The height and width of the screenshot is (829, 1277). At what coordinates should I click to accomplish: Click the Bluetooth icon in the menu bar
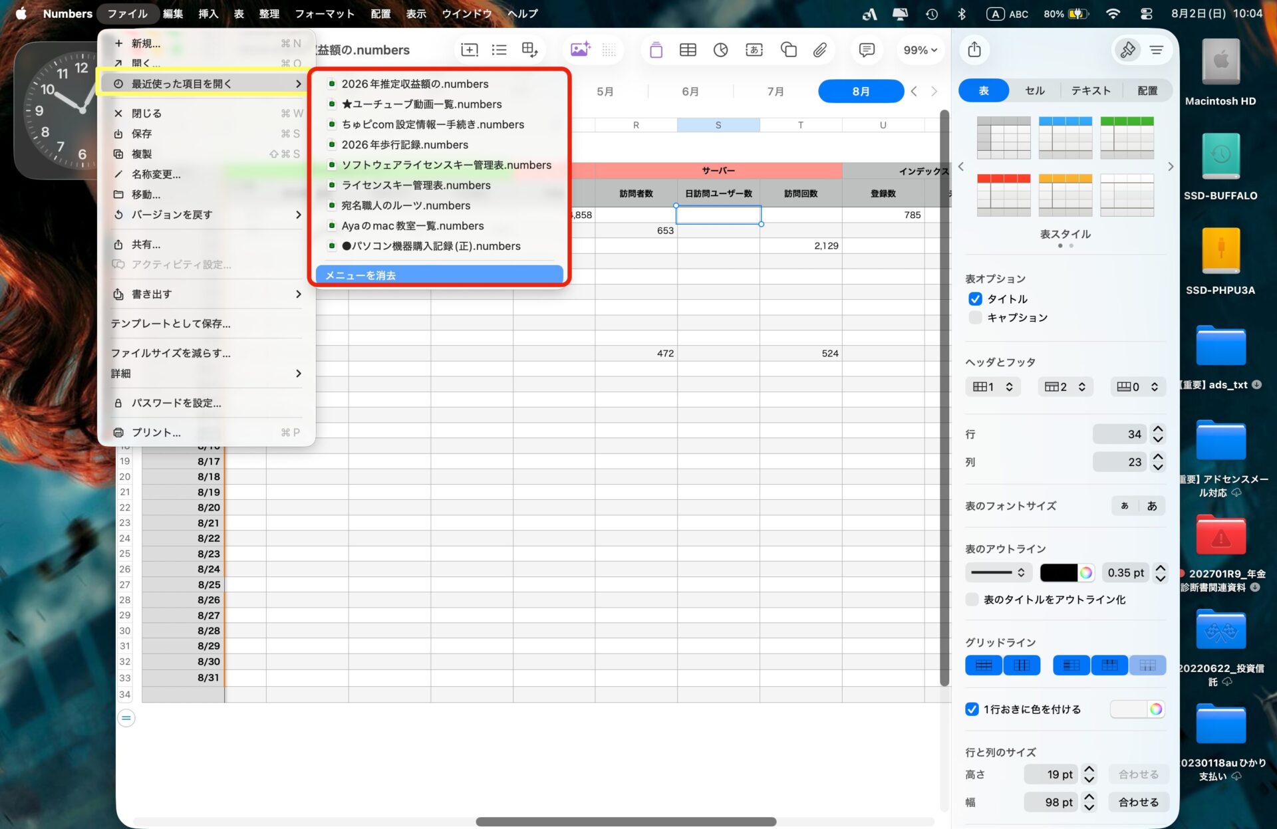click(961, 13)
